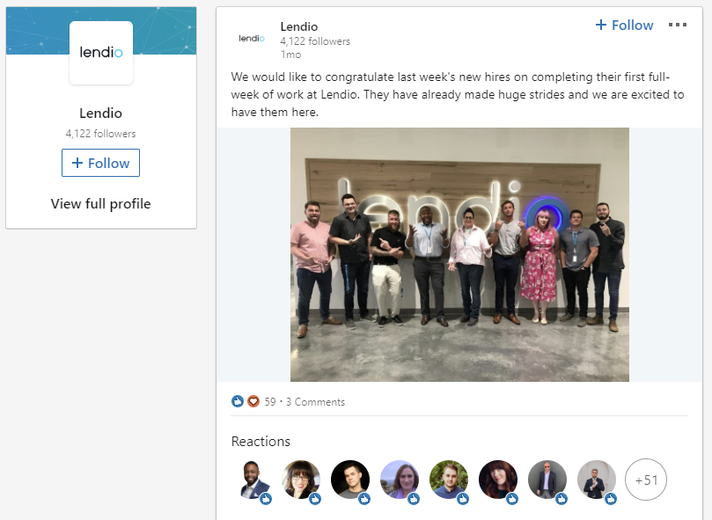The width and height of the screenshot is (712, 520).
Task: Click the blue like reaction icon
Action: pos(238,401)
